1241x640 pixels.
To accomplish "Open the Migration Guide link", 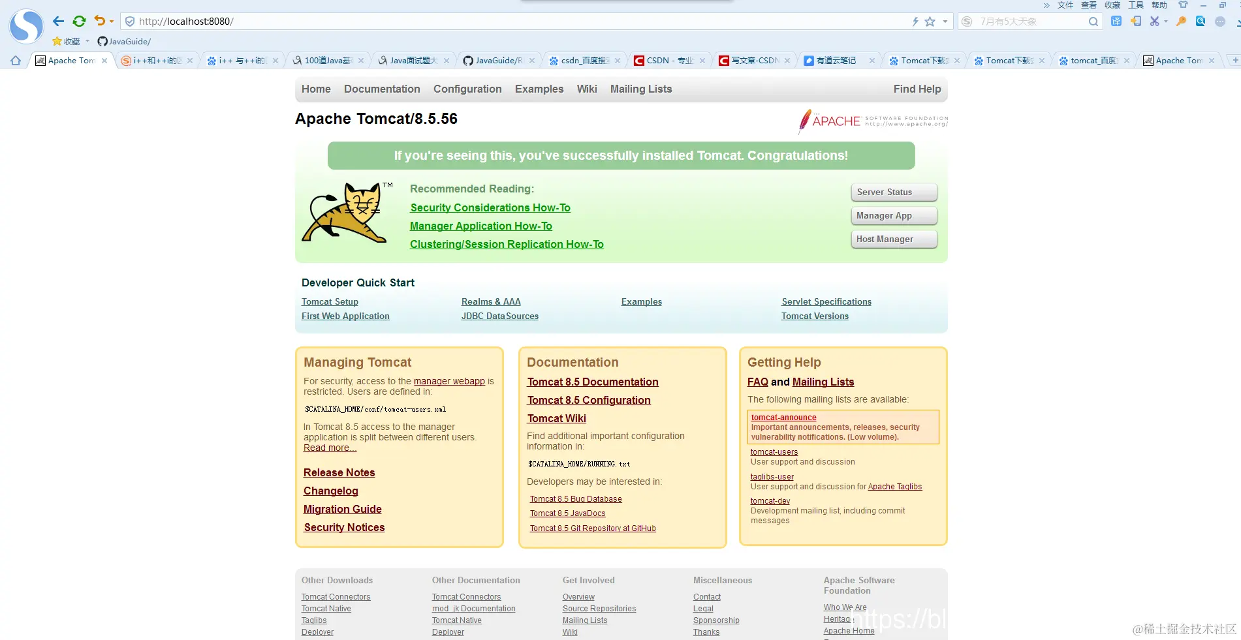I will click(342, 509).
